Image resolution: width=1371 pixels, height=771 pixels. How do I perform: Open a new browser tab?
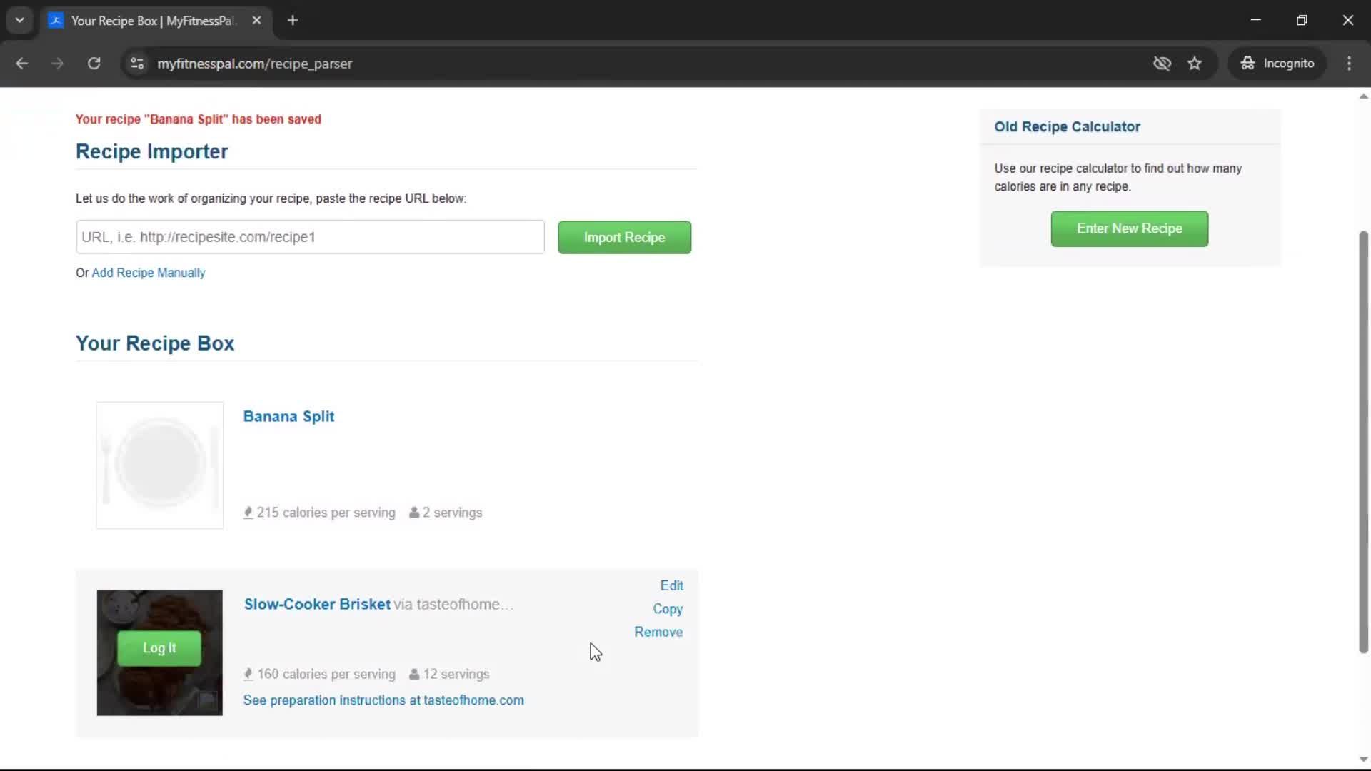tap(293, 21)
